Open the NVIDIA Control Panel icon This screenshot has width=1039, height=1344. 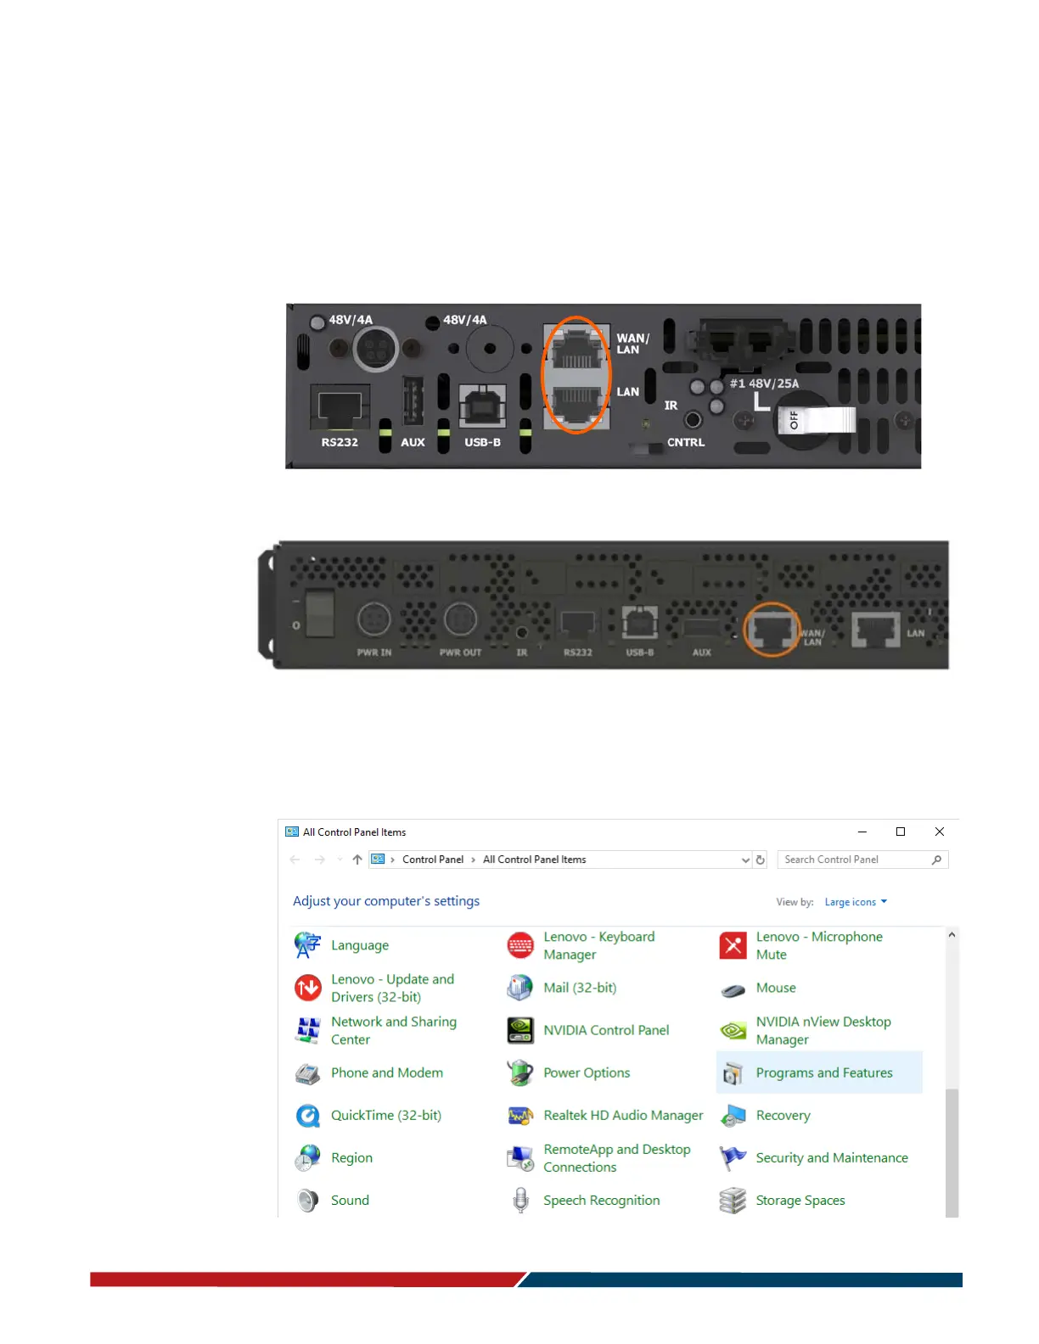pyautogui.click(x=519, y=1030)
